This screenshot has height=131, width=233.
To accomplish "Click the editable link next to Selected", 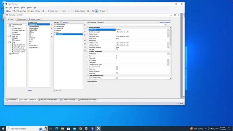I will tap(66, 22).
